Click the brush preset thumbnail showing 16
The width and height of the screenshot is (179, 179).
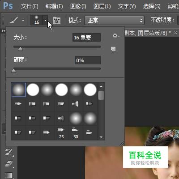37,20
